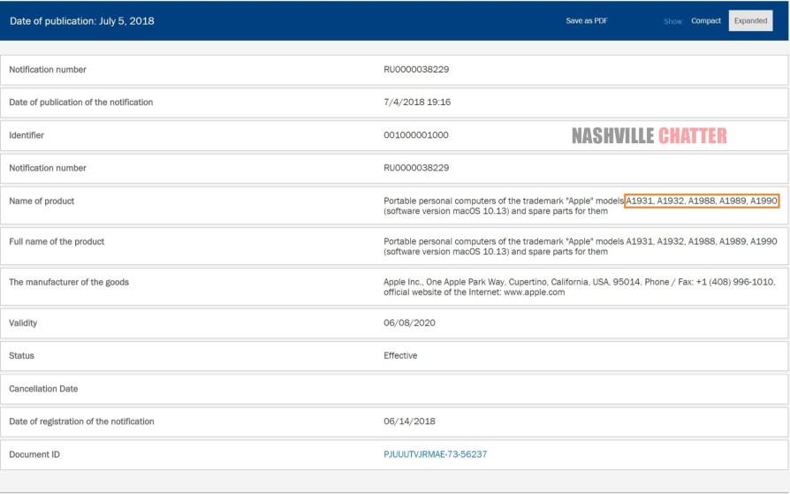Click the Date of publication header text

pos(82,21)
